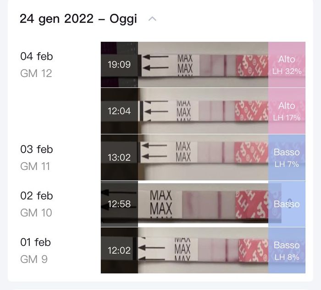Viewport: 321px width, 290px height.
Task: Tap the 12:58 timestamp overlay
Action: [x=119, y=204]
